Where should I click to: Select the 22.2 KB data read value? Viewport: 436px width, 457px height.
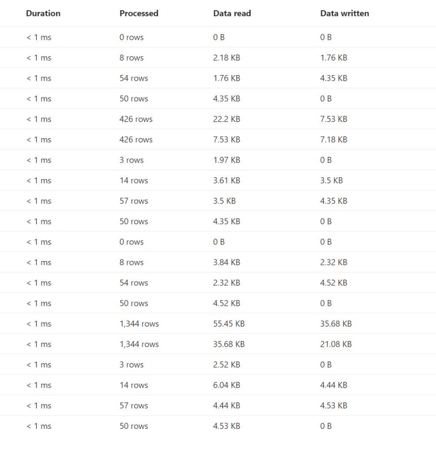coord(226,119)
